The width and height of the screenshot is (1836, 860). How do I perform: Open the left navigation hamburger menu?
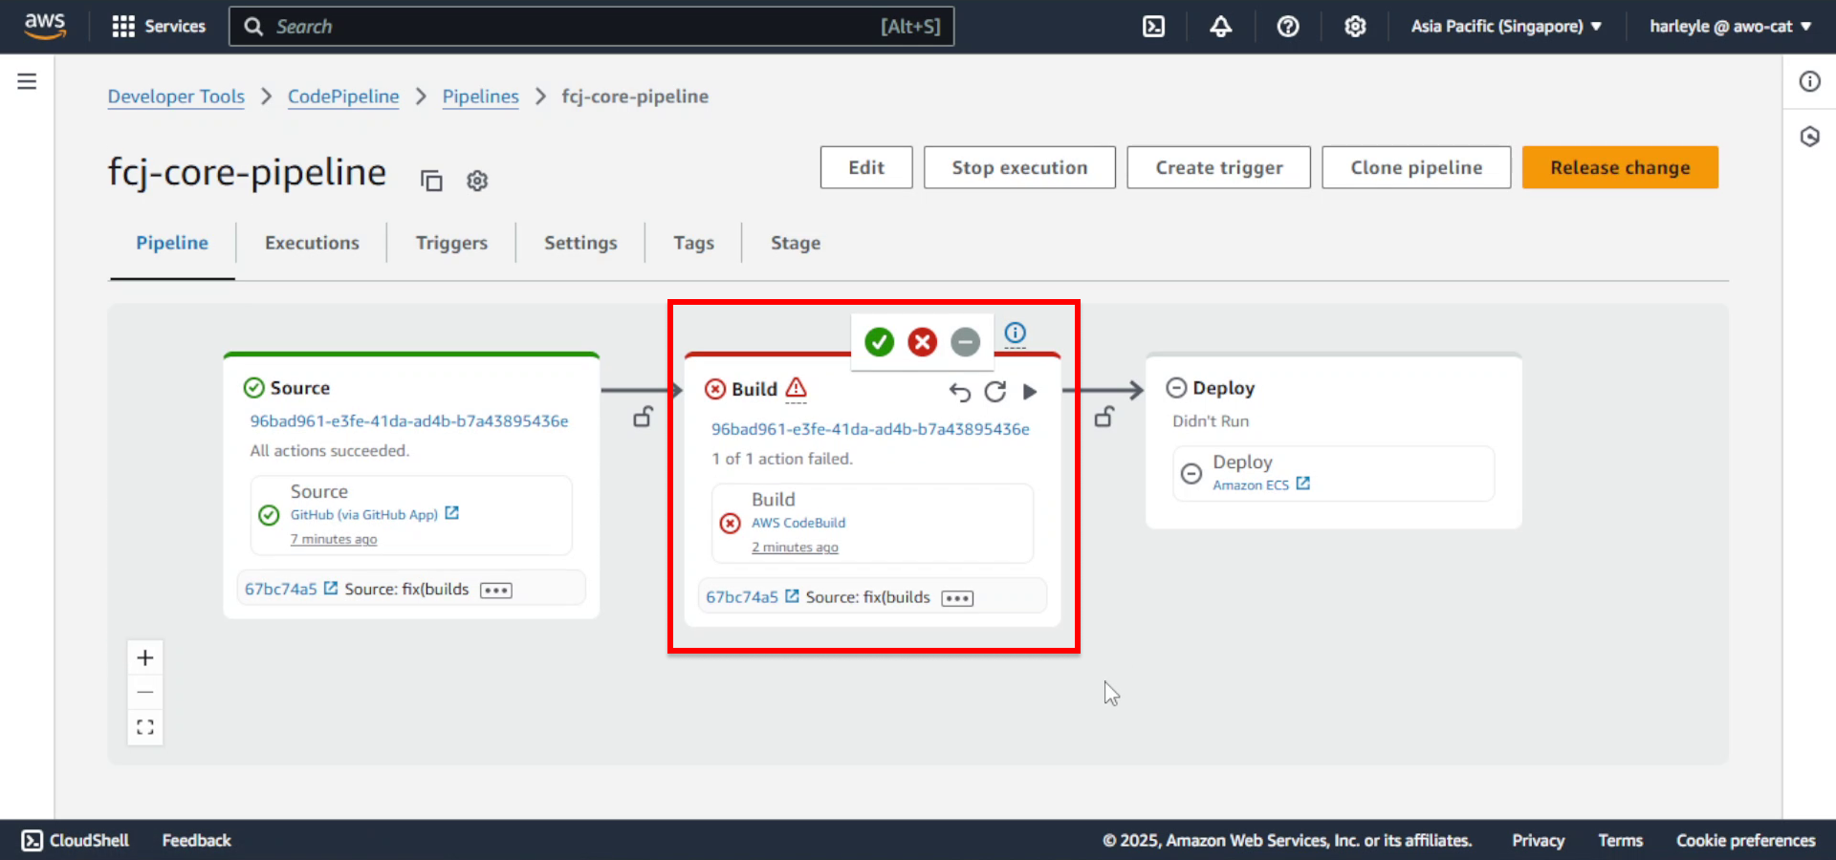(x=27, y=81)
